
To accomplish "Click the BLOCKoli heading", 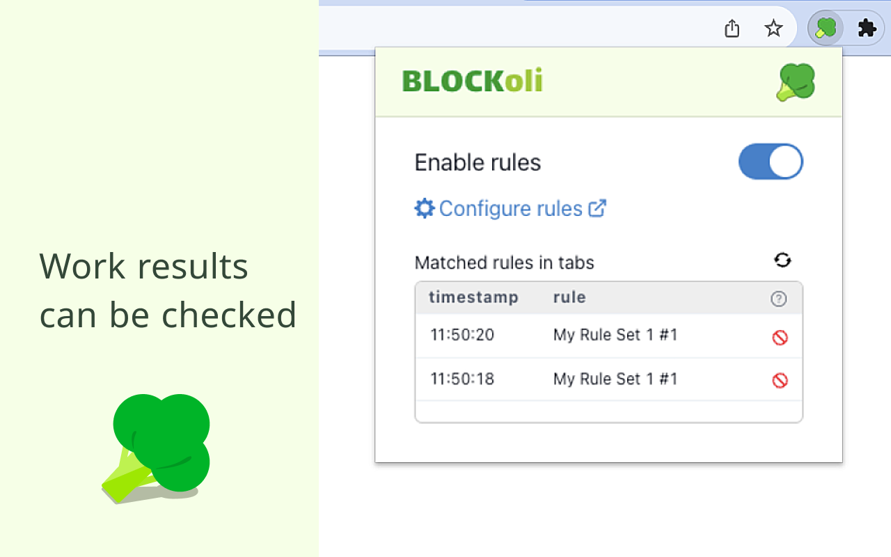I will (473, 80).
